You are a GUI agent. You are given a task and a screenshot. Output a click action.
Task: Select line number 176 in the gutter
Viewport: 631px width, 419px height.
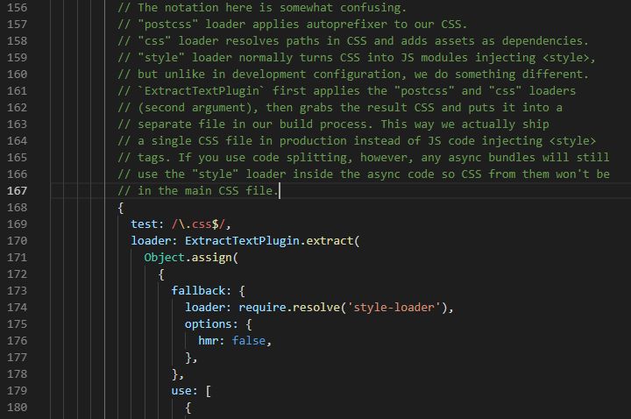17,341
